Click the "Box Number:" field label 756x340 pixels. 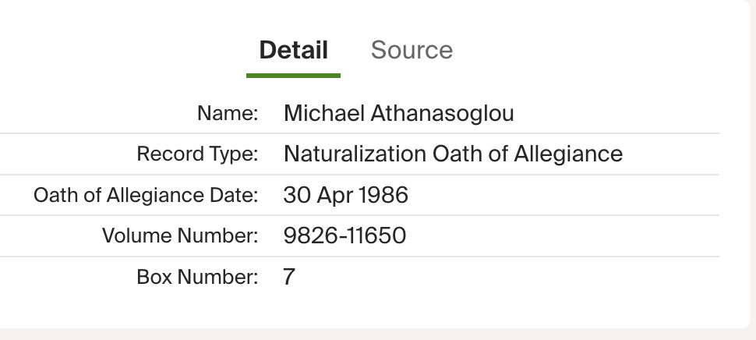click(x=197, y=277)
